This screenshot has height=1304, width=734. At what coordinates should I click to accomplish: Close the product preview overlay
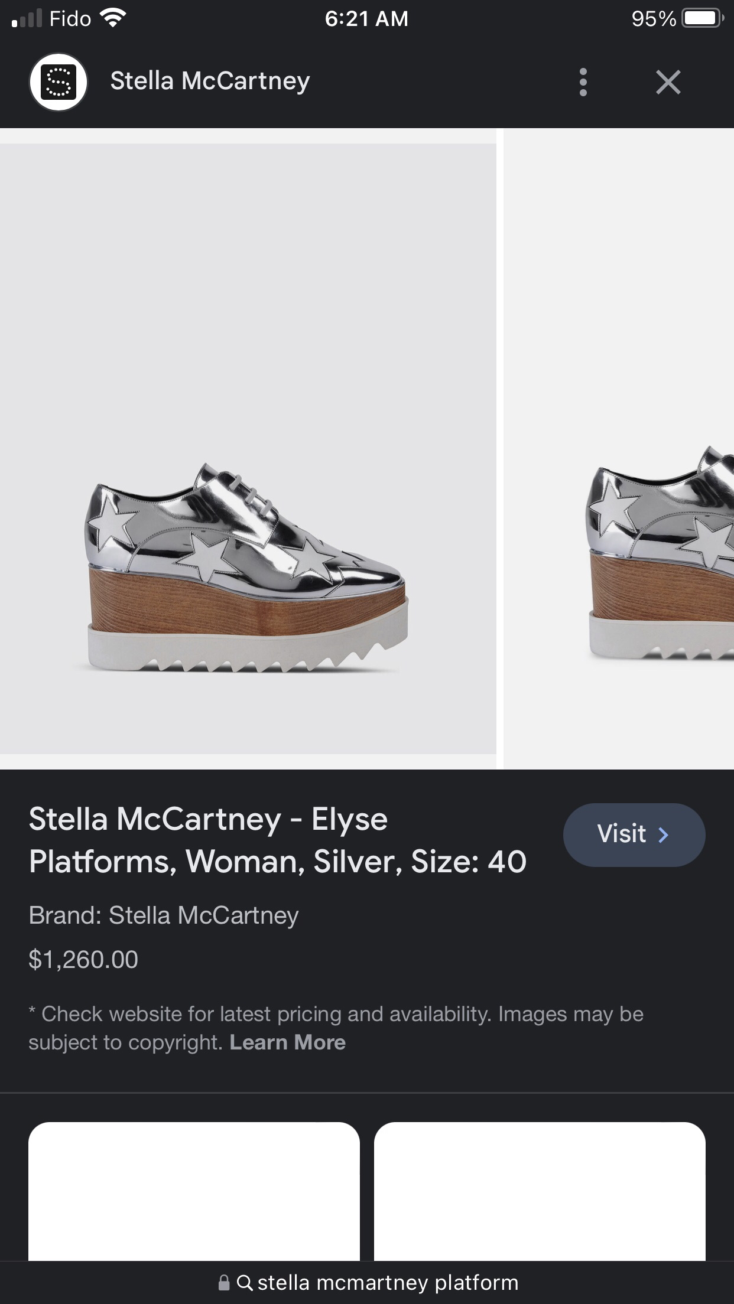[x=668, y=82]
